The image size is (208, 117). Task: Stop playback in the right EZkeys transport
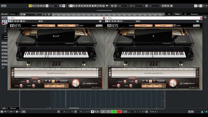pos(147,81)
